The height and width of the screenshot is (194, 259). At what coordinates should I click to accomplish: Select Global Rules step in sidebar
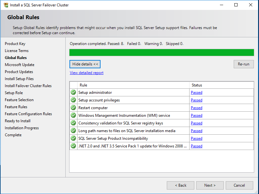pos(16,58)
